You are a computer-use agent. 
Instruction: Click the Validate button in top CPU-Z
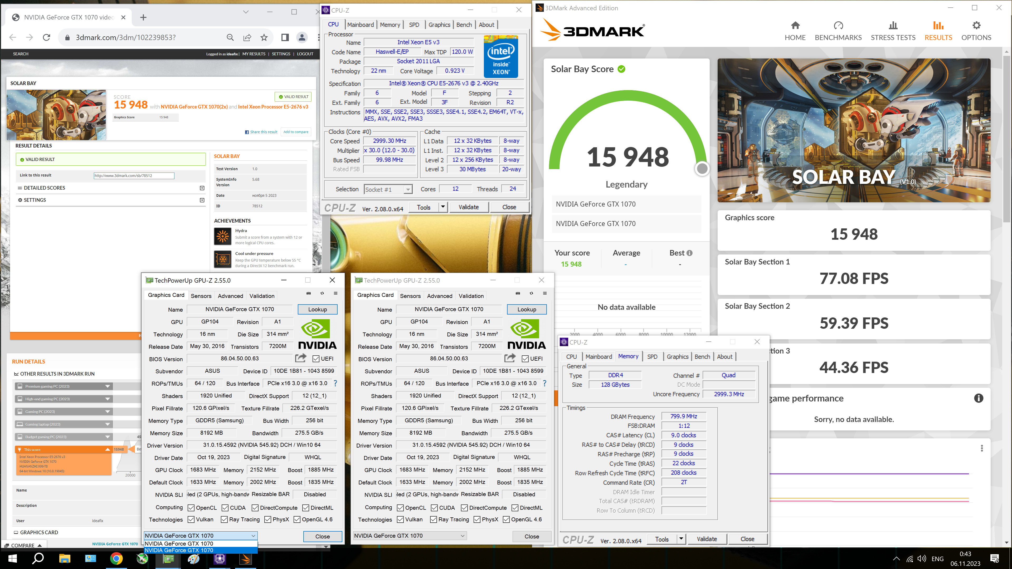[469, 207]
